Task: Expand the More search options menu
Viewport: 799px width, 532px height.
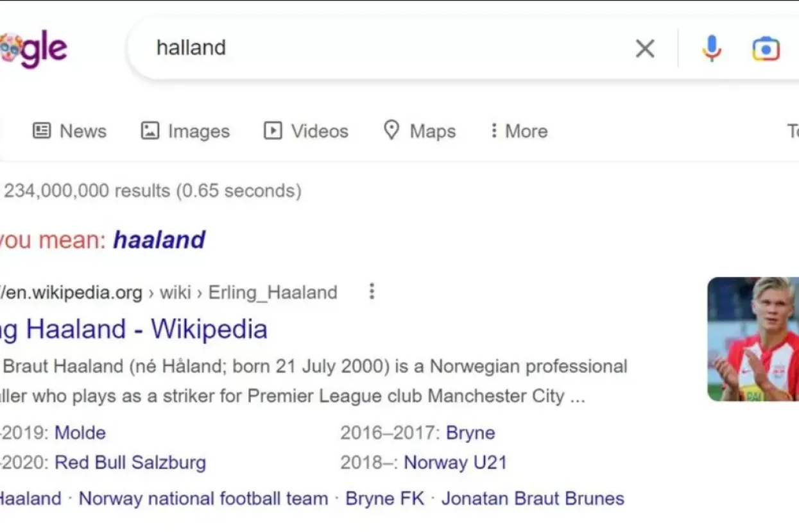Action: [519, 131]
